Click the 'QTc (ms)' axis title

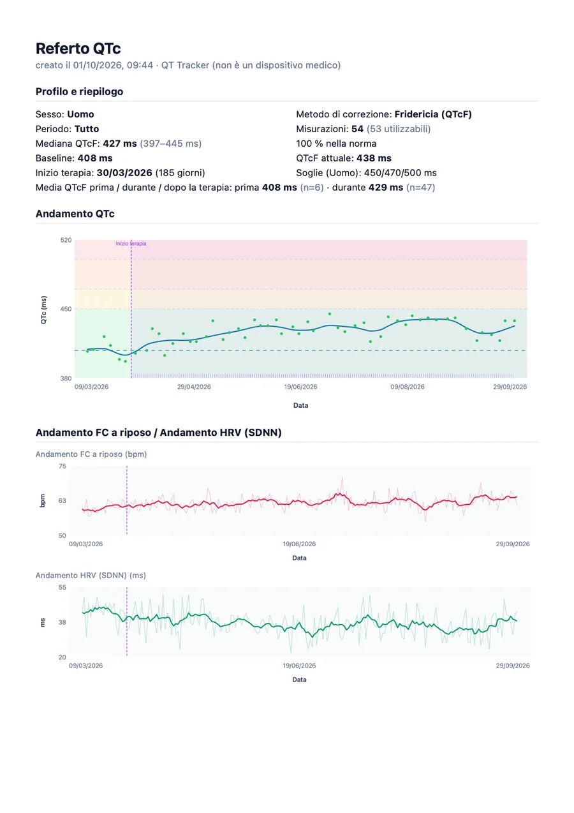[x=43, y=310]
